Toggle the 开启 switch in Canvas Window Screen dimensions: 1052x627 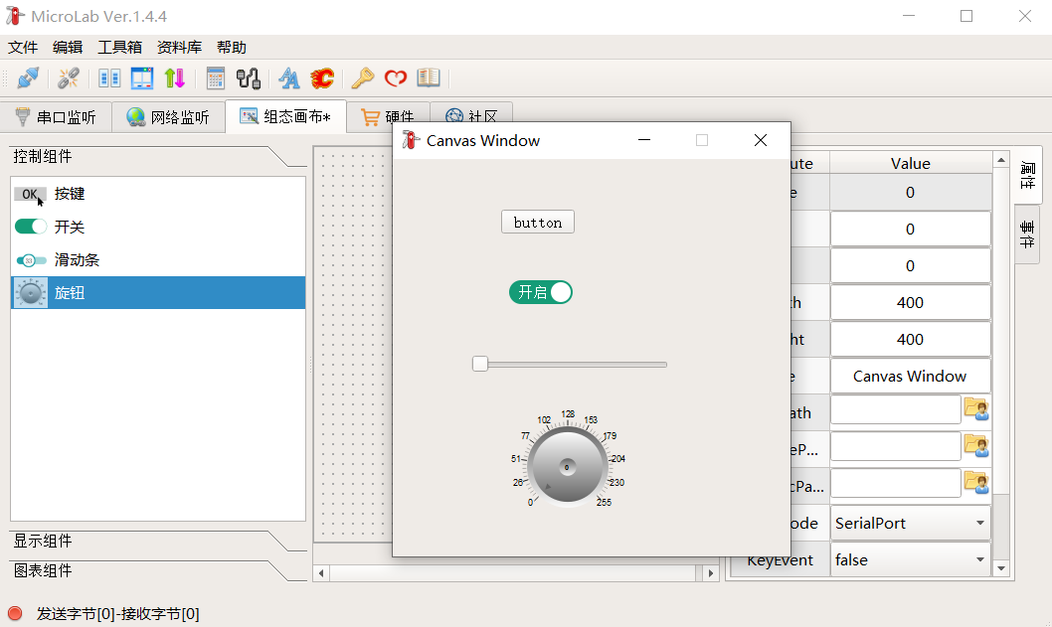tap(541, 292)
